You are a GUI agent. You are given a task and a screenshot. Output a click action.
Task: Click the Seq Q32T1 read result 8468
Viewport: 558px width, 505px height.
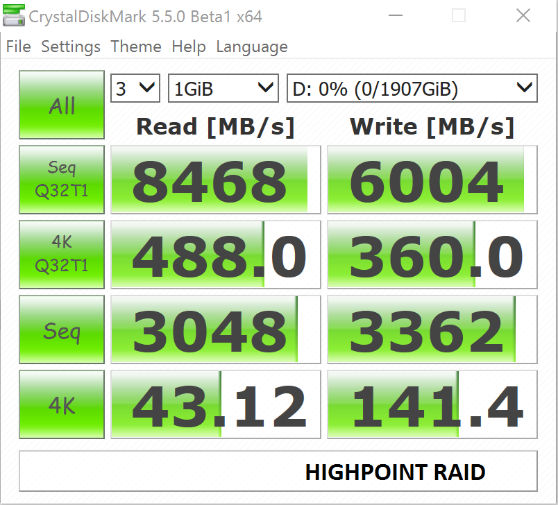click(x=216, y=180)
